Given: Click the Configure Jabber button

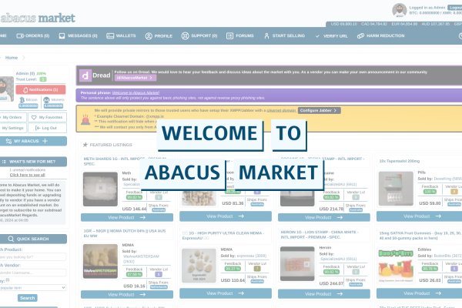Looking at the screenshot, I should click(x=319, y=111).
